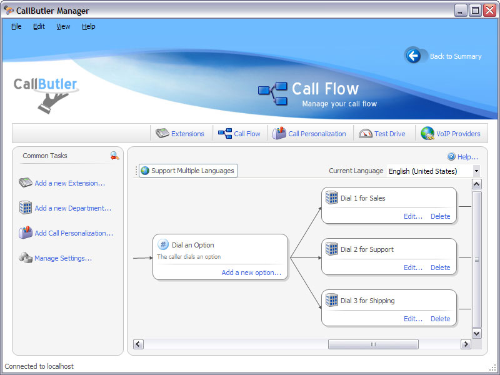This screenshot has width=500, height=375.
Task: Click the Support Multiple Languages button
Action: coord(189,171)
